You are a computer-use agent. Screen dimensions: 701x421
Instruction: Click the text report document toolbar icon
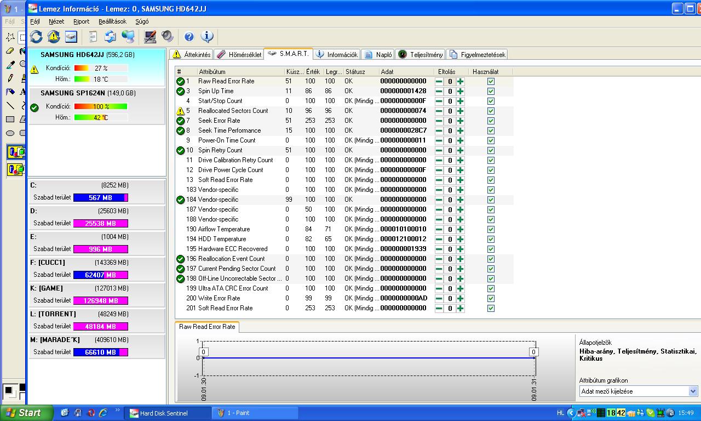click(x=93, y=37)
